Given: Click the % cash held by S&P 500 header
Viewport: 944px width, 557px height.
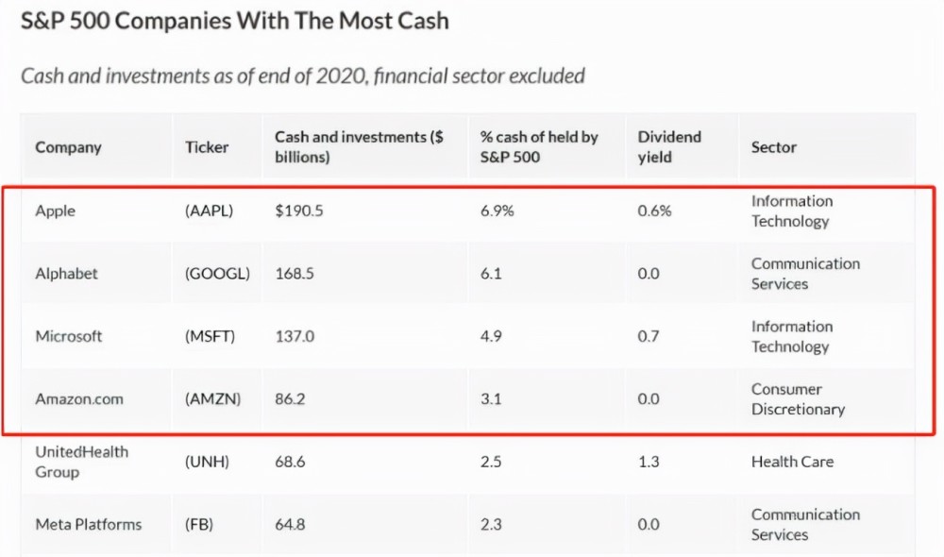Looking at the screenshot, I should 539,147.
